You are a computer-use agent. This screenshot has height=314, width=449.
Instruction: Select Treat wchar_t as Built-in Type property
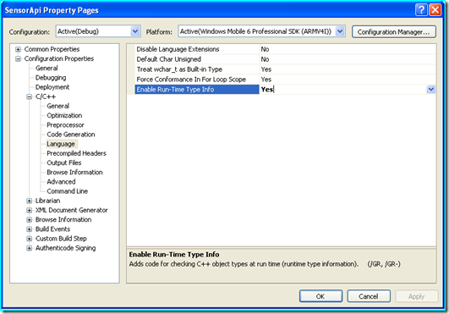tap(197, 69)
